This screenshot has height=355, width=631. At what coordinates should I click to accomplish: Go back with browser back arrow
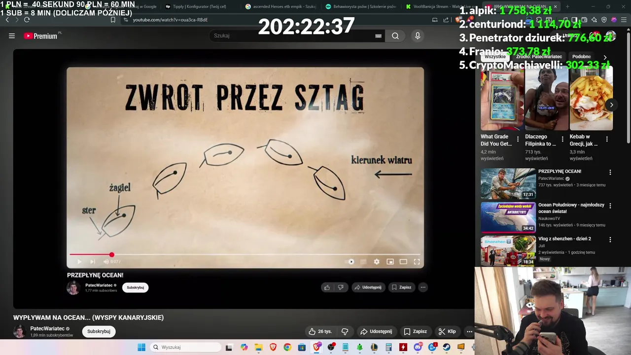[x=7, y=20]
